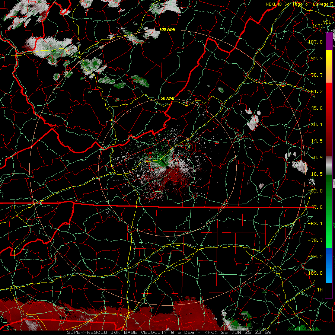The width and height of the screenshot is (335, 335).
Task: Click the TH label under the scale
Action: 320,290
